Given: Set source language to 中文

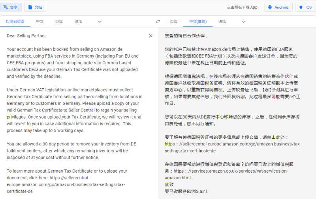Looking at the screenshot, I should click(x=40, y=22).
